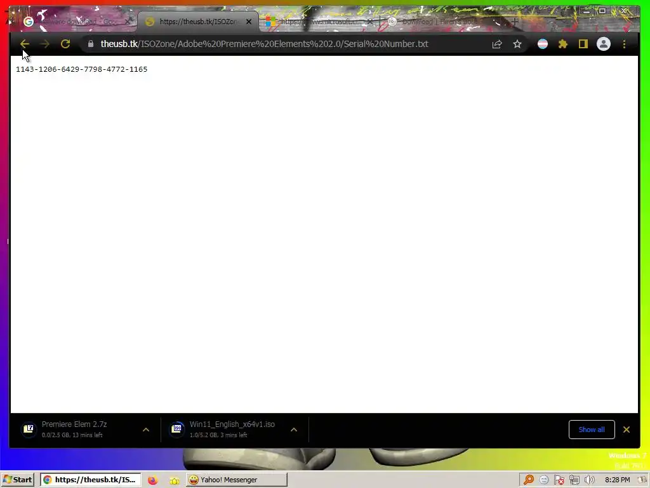Open a new tab with plus button
Screen dimensions: 650x488
(x=515, y=21)
